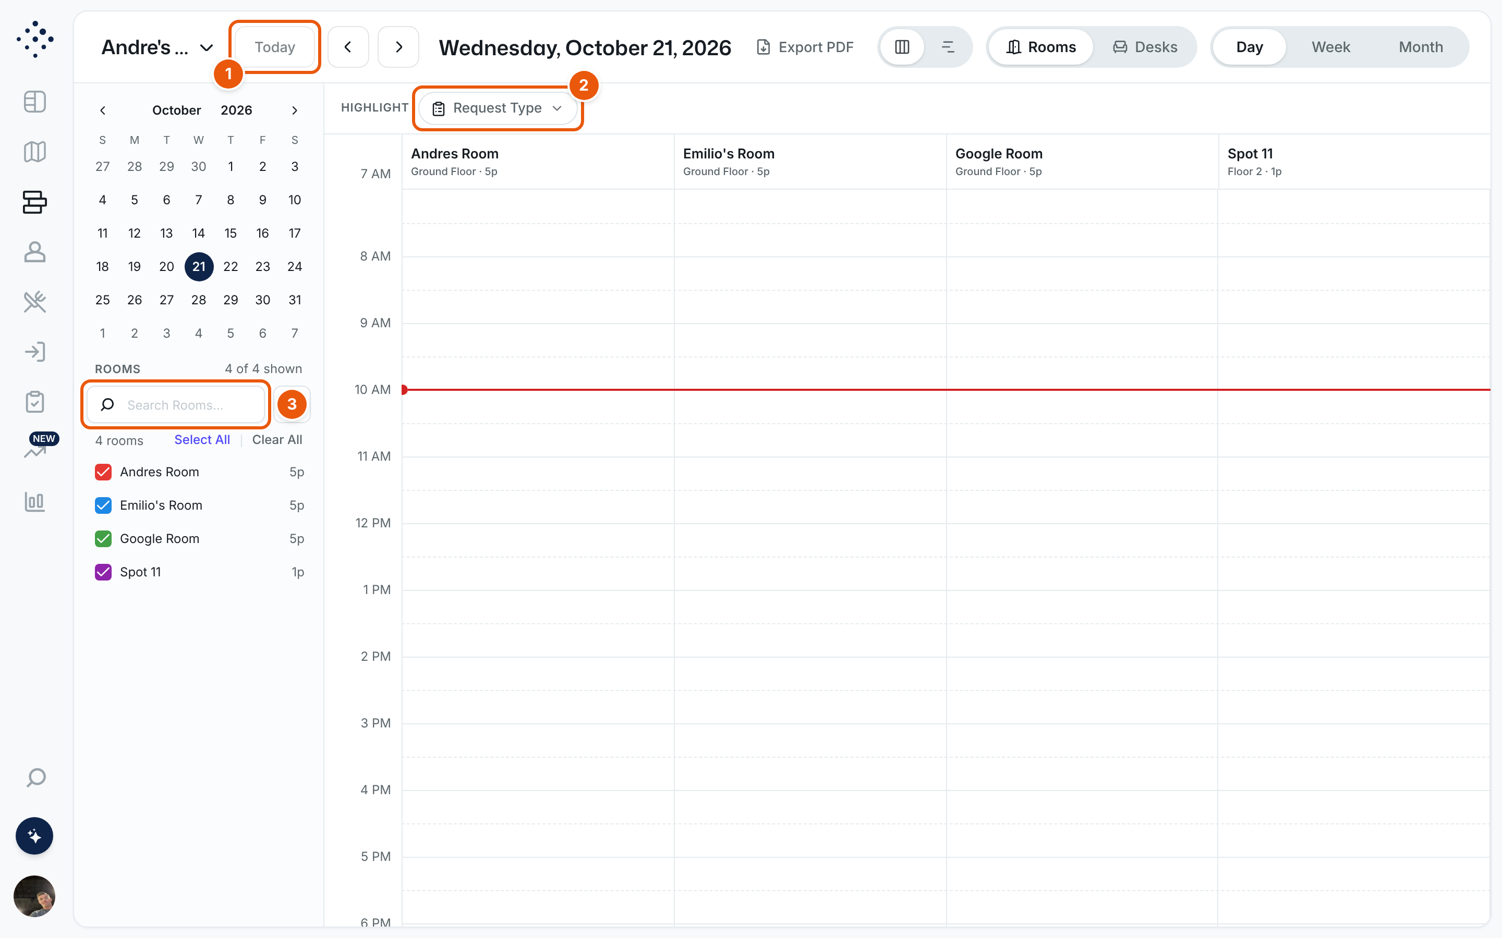The height and width of the screenshot is (938, 1502).
Task: Launch the sparkle AI assistant button
Action: tap(34, 836)
